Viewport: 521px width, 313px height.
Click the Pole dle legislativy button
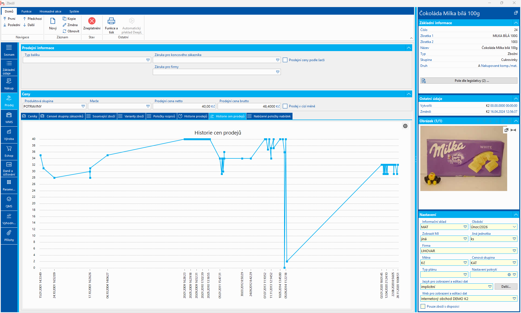pyautogui.click(x=469, y=81)
